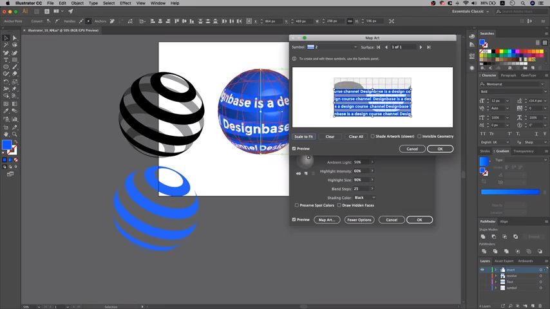Click the blue gradient slider bar
Image resolution: width=550 pixels, height=309 pixels.
pos(510,192)
